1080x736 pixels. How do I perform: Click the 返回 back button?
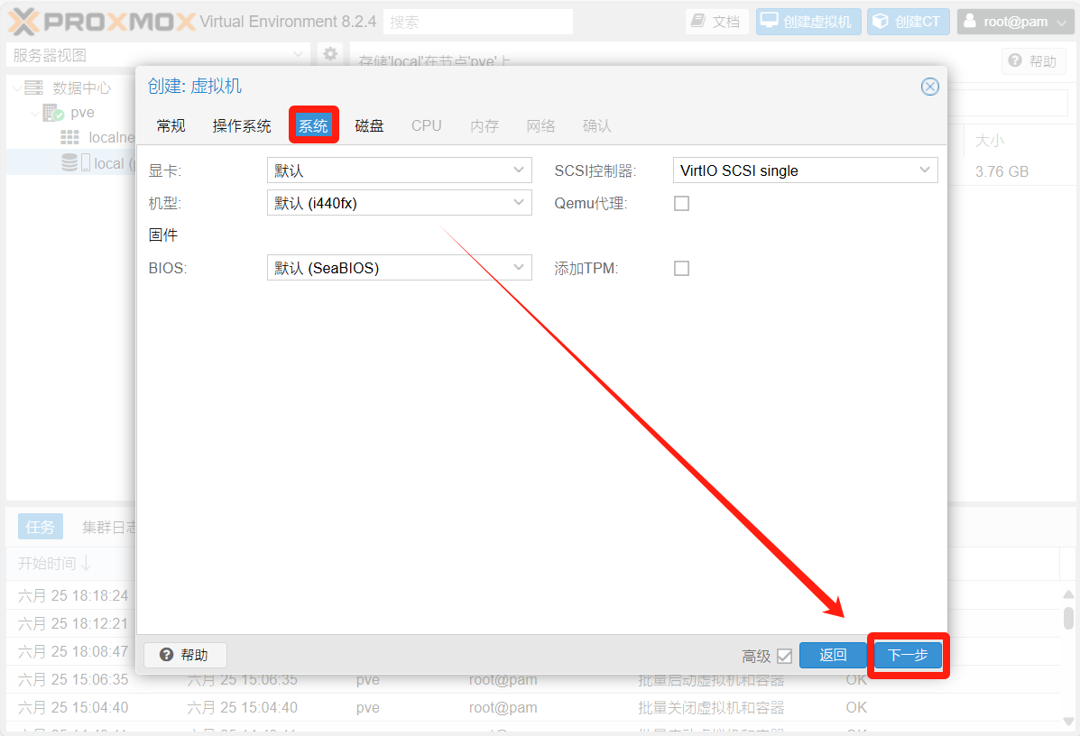(833, 656)
